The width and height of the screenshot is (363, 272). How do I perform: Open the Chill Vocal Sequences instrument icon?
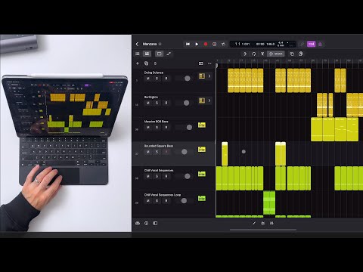pos(202,174)
